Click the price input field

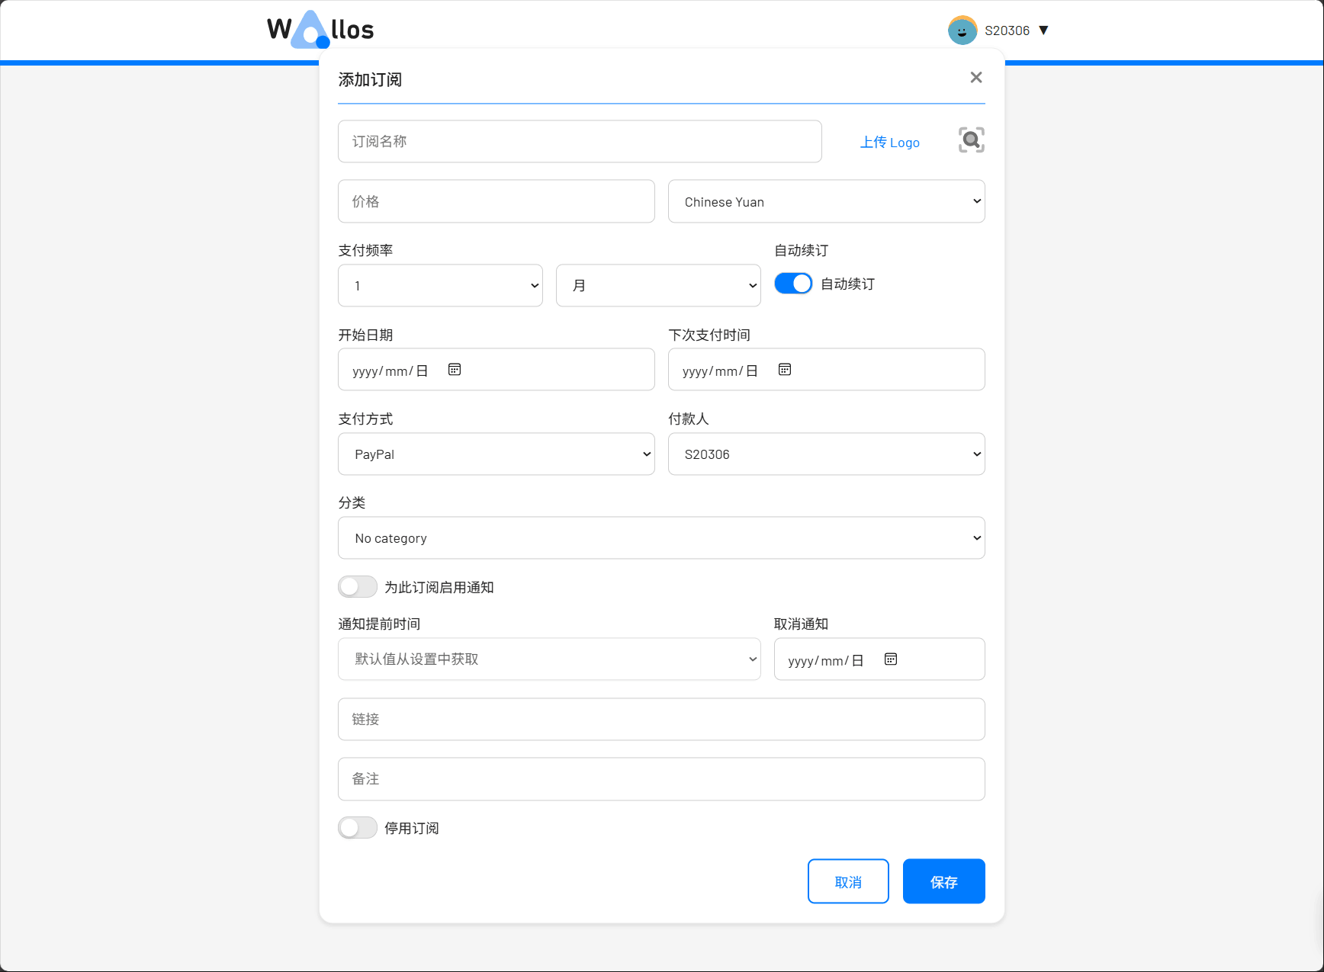[x=496, y=202]
